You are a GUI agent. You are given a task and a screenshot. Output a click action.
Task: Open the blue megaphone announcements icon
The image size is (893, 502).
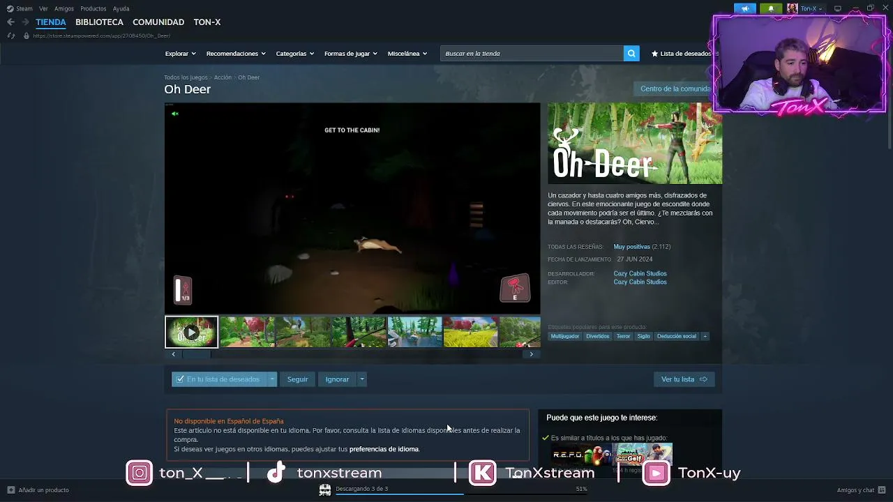click(745, 8)
